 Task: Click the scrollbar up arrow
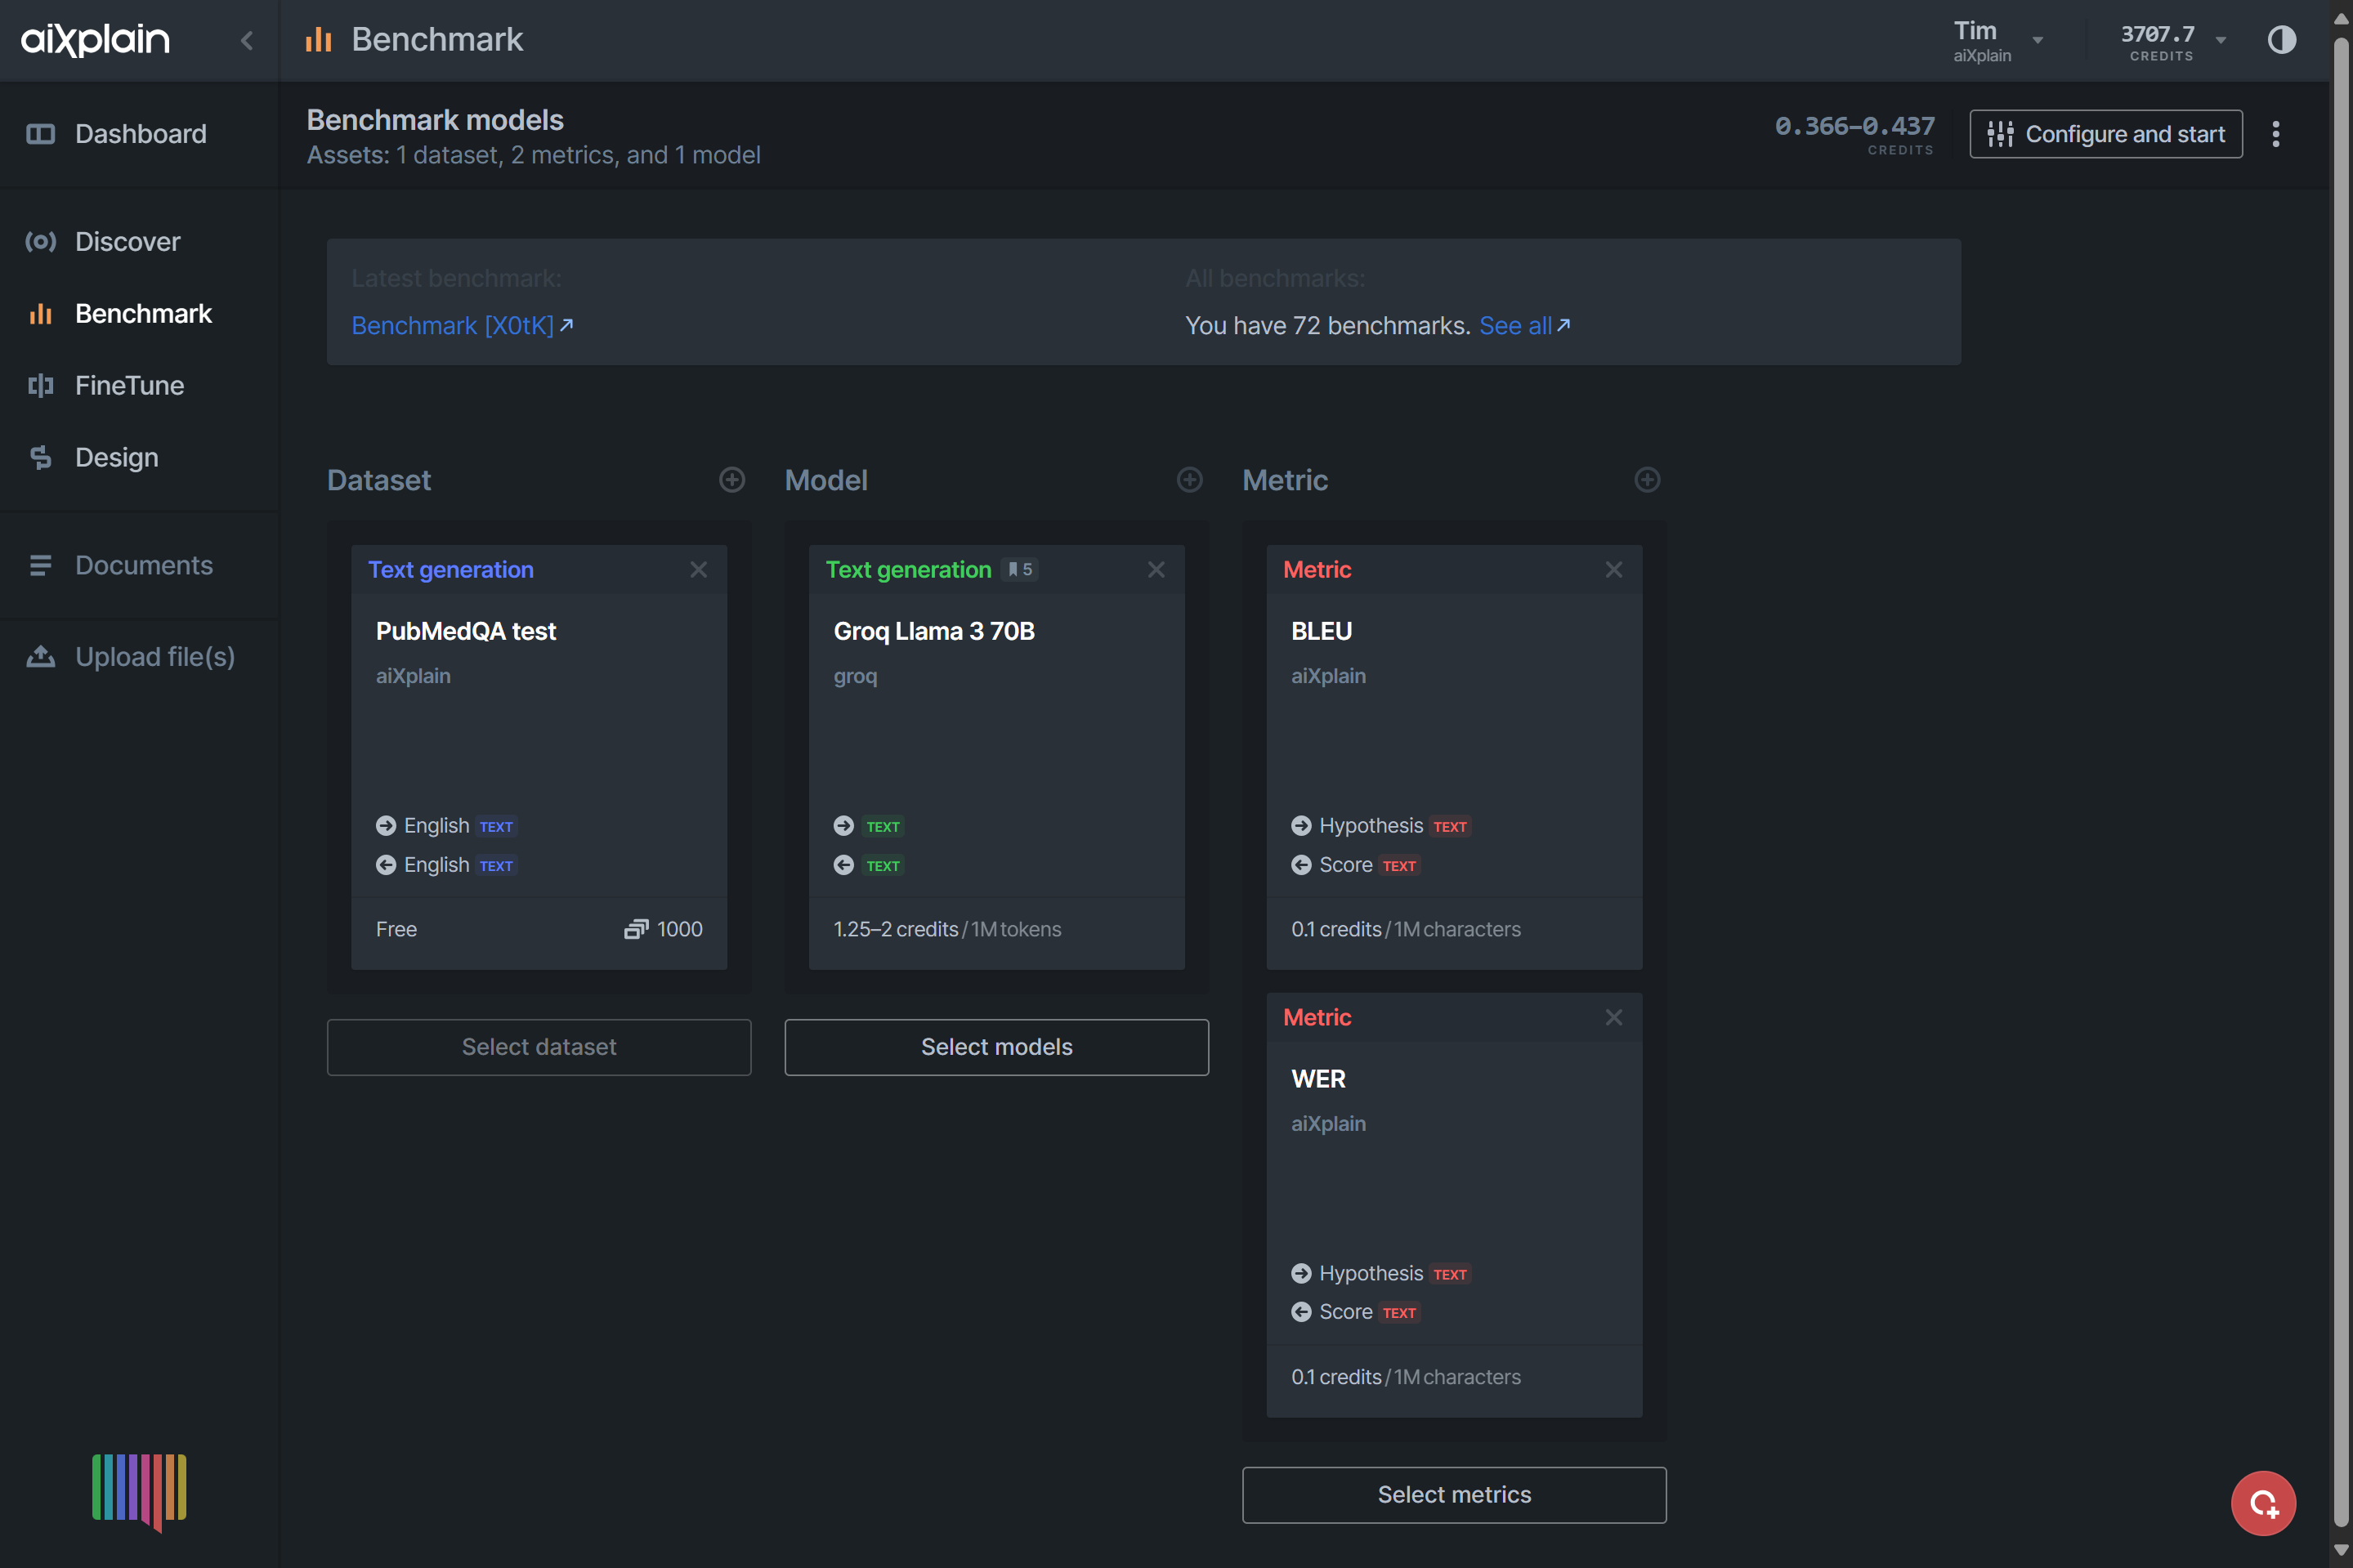2341,18
